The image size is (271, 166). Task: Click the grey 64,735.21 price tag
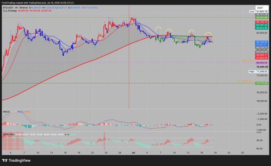tap(262, 47)
